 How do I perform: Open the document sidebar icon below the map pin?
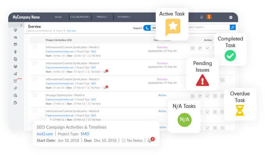click(15, 59)
